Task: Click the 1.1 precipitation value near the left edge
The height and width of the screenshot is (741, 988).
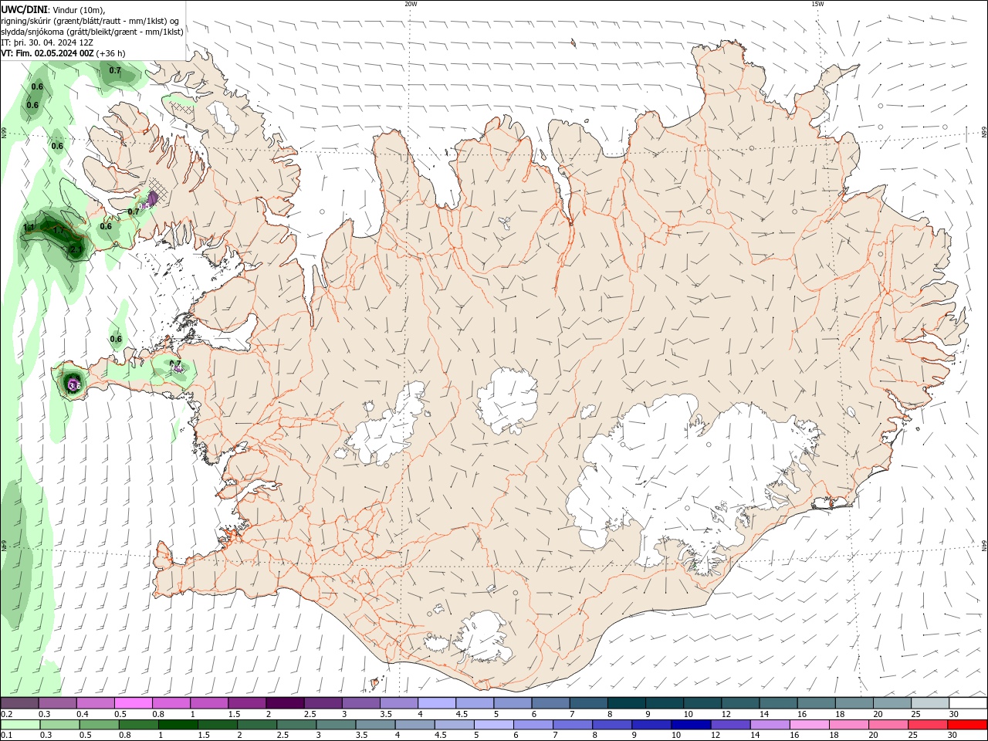Action: [29, 228]
